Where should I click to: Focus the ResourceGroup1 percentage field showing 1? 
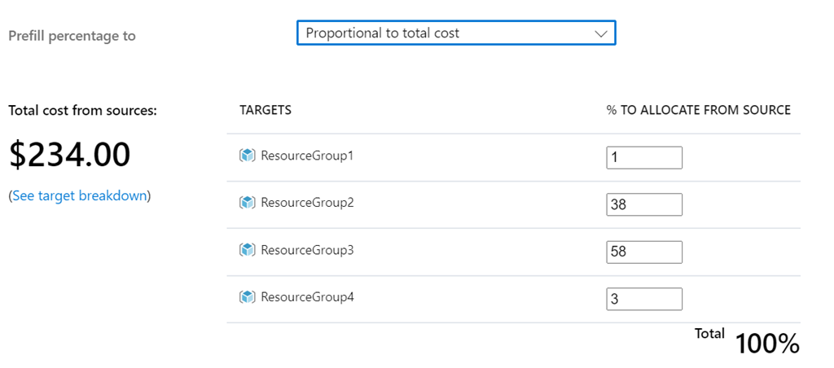(643, 158)
